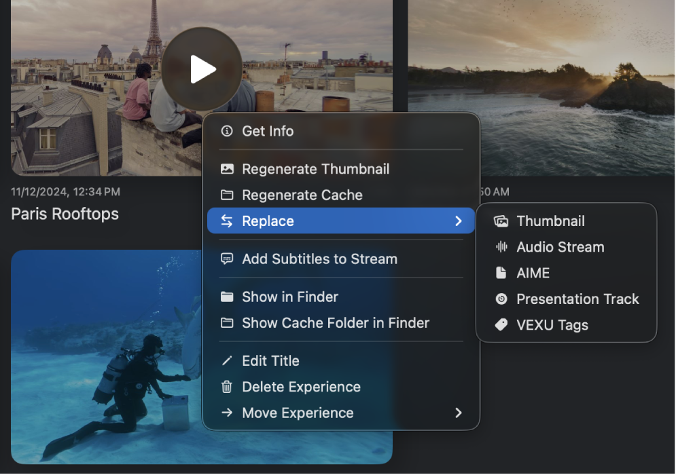Click the Regenerate Cache folder icon
Viewport: 676px width, 475px height.
point(227,195)
